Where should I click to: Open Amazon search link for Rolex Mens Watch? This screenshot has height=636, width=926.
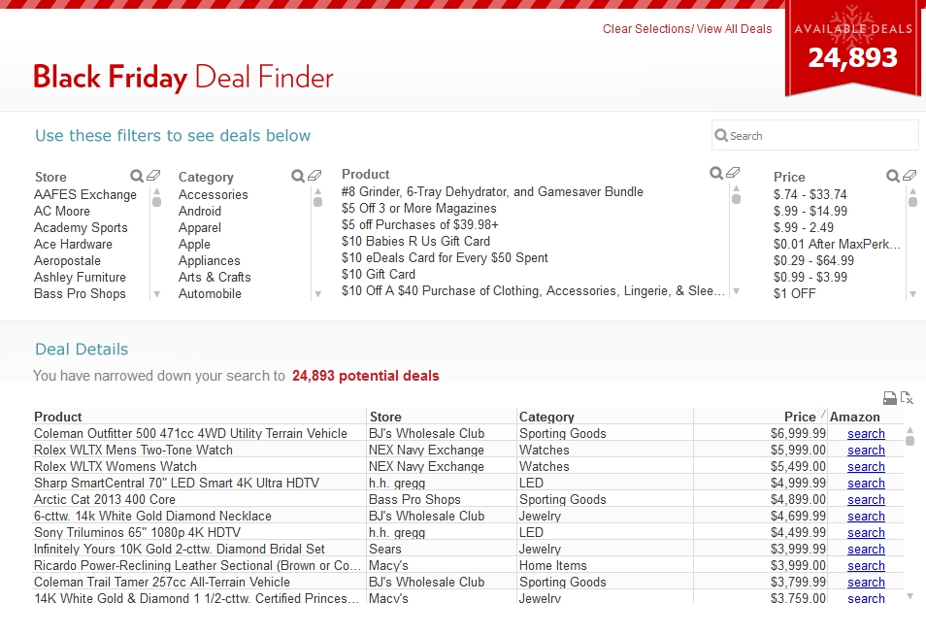[x=866, y=450]
